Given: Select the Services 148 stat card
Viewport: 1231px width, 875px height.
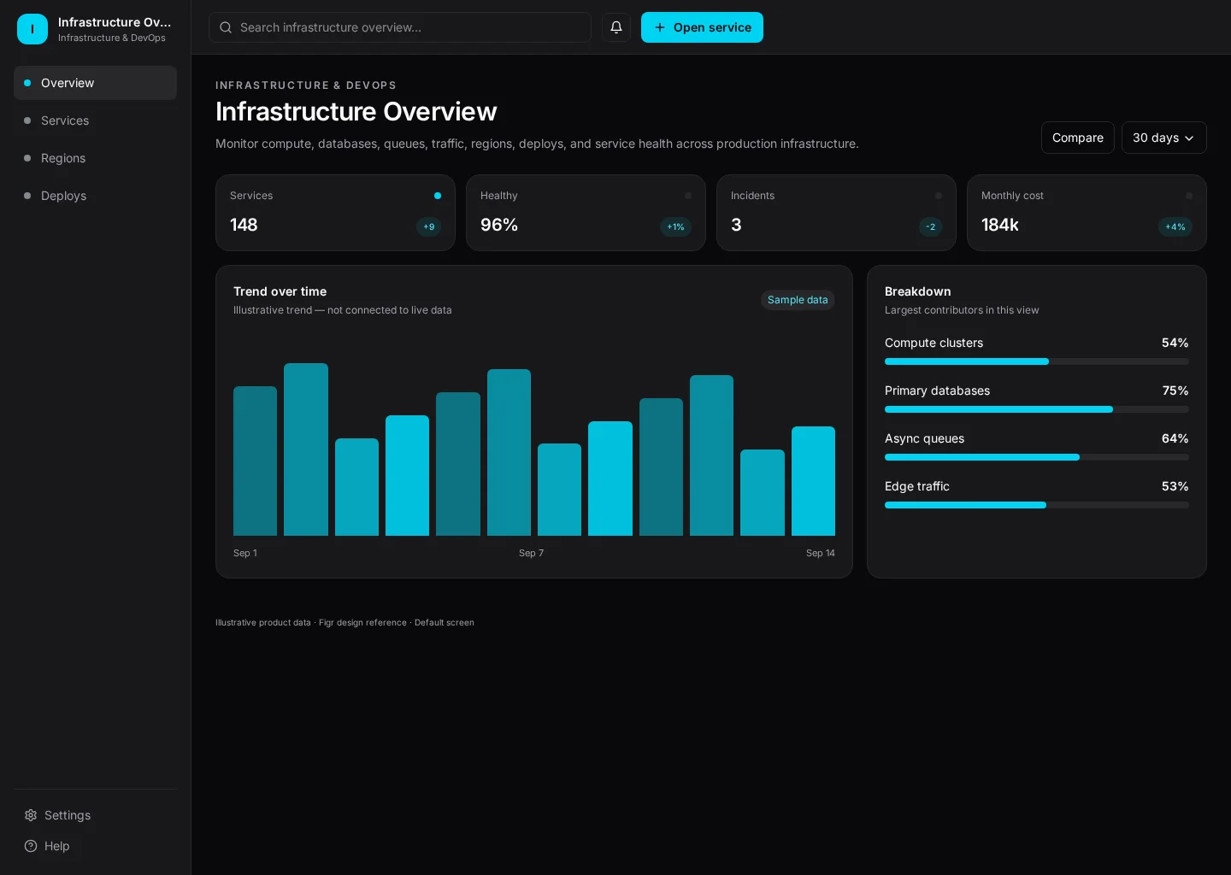Looking at the screenshot, I should 335,213.
